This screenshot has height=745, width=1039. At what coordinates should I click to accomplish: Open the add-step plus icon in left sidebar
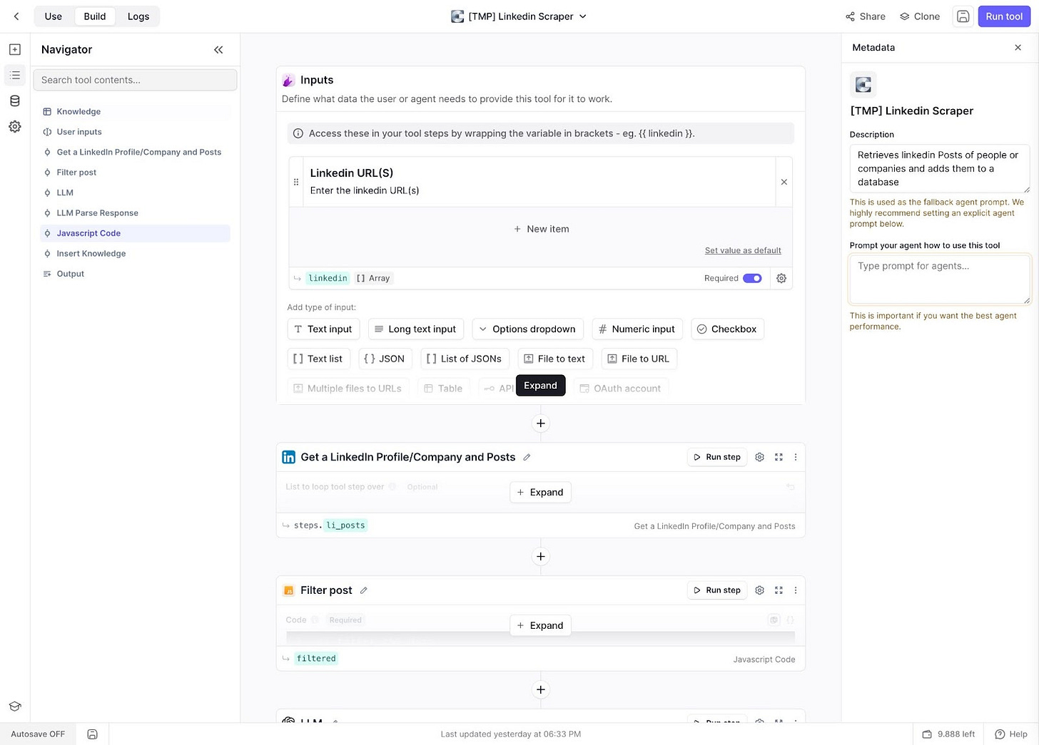coord(15,50)
